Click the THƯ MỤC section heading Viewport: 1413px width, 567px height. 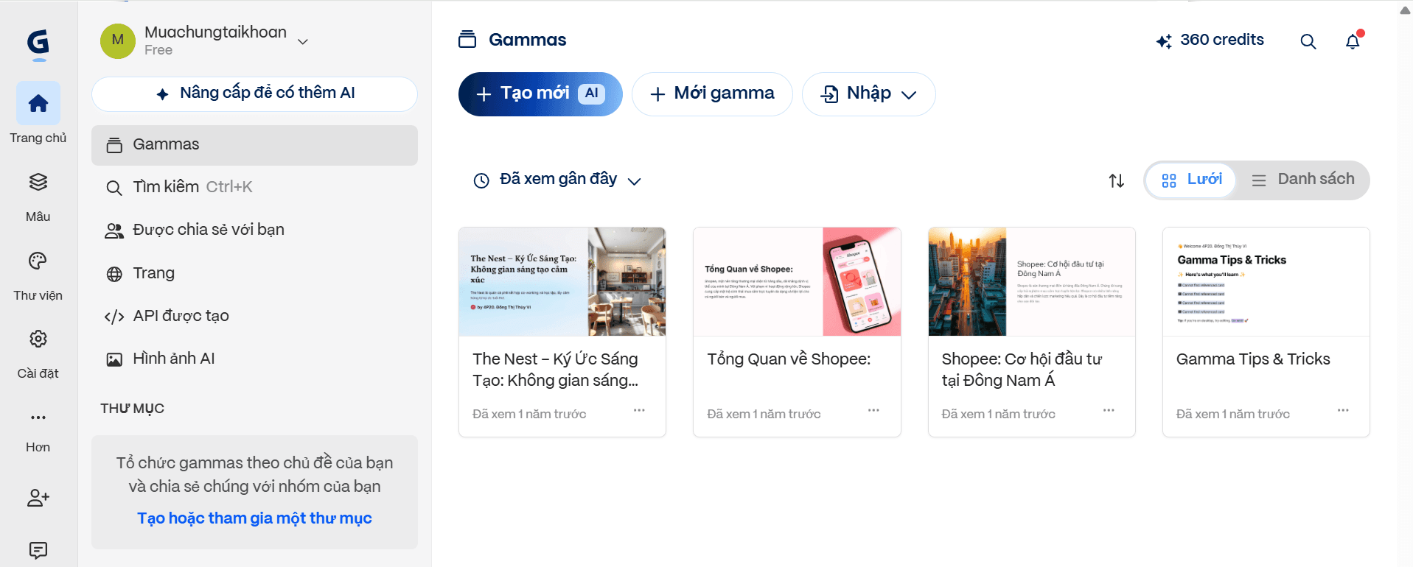coord(133,409)
